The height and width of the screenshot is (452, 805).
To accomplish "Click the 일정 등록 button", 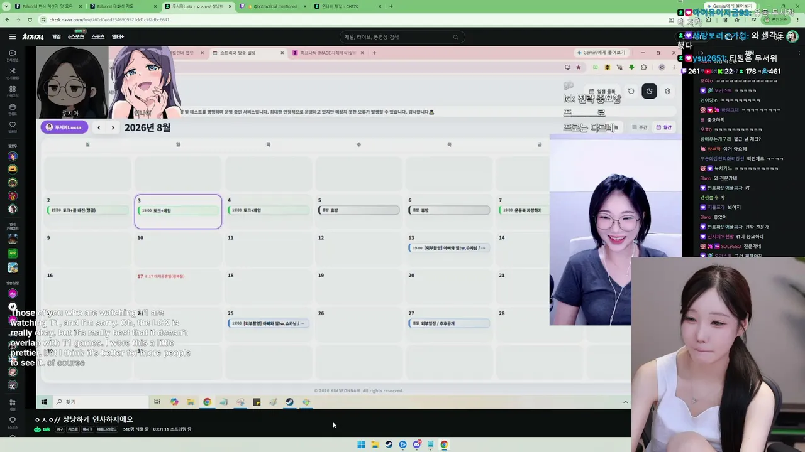I will point(602,91).
